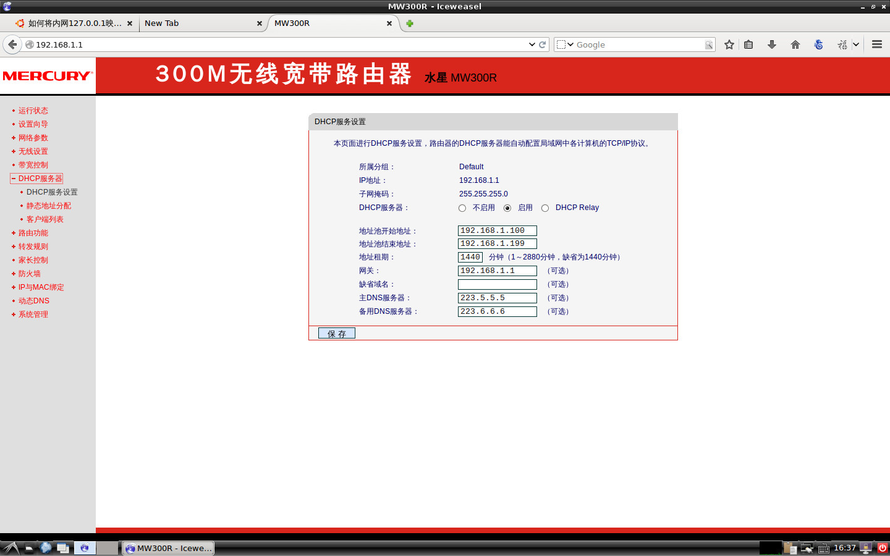Open the clipboard manager tray icon

(x=790, y=548)
